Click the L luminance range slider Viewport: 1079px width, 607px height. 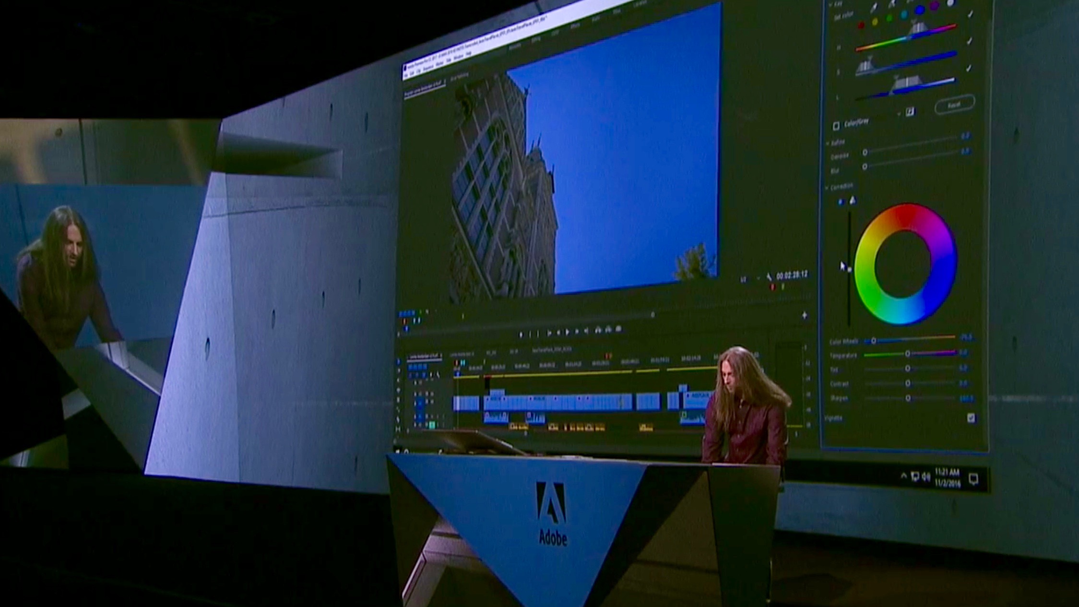pyautogui.click(x=906, y=89)
